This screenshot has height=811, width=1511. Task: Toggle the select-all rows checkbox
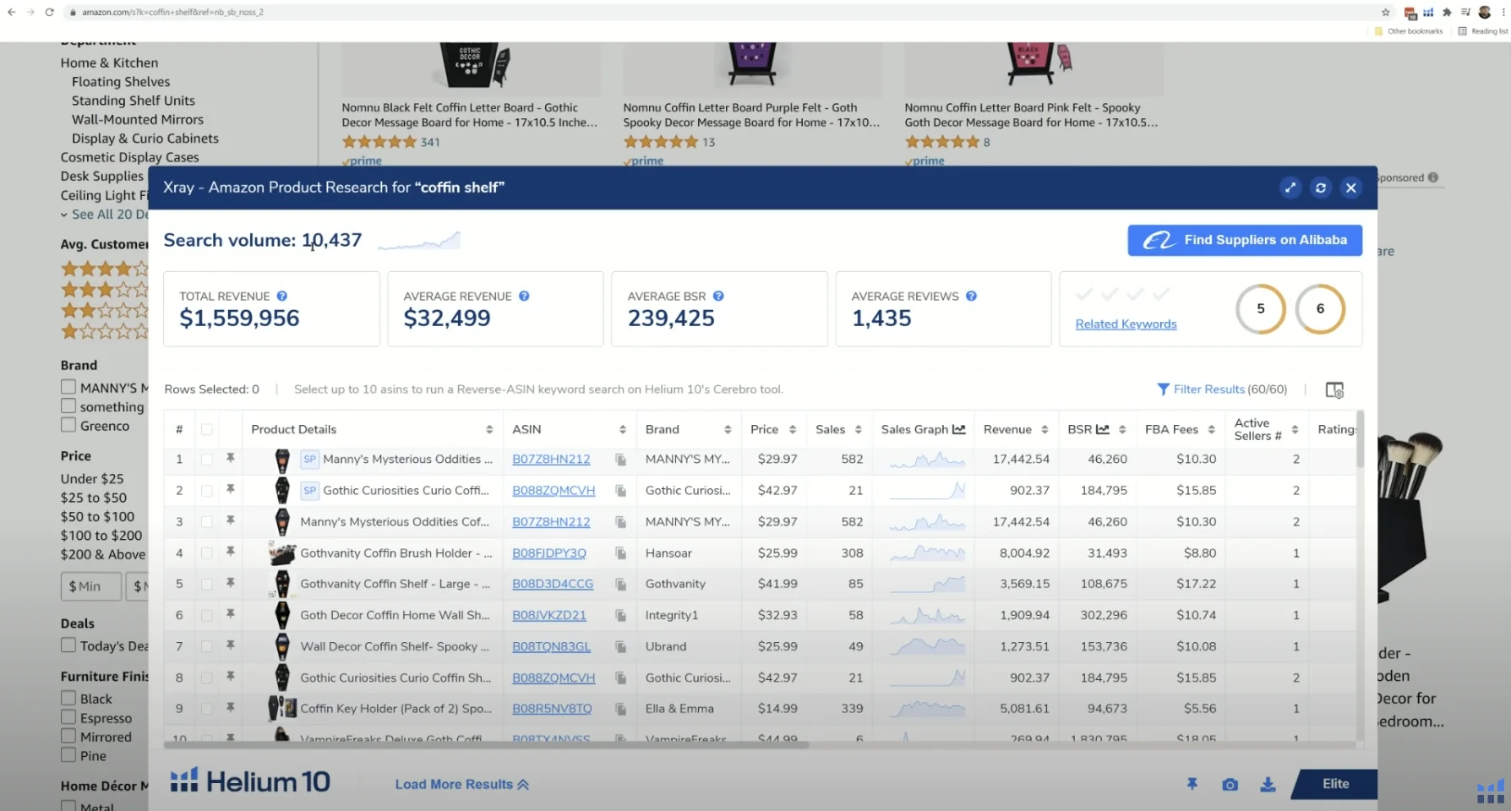coord(206,429)
